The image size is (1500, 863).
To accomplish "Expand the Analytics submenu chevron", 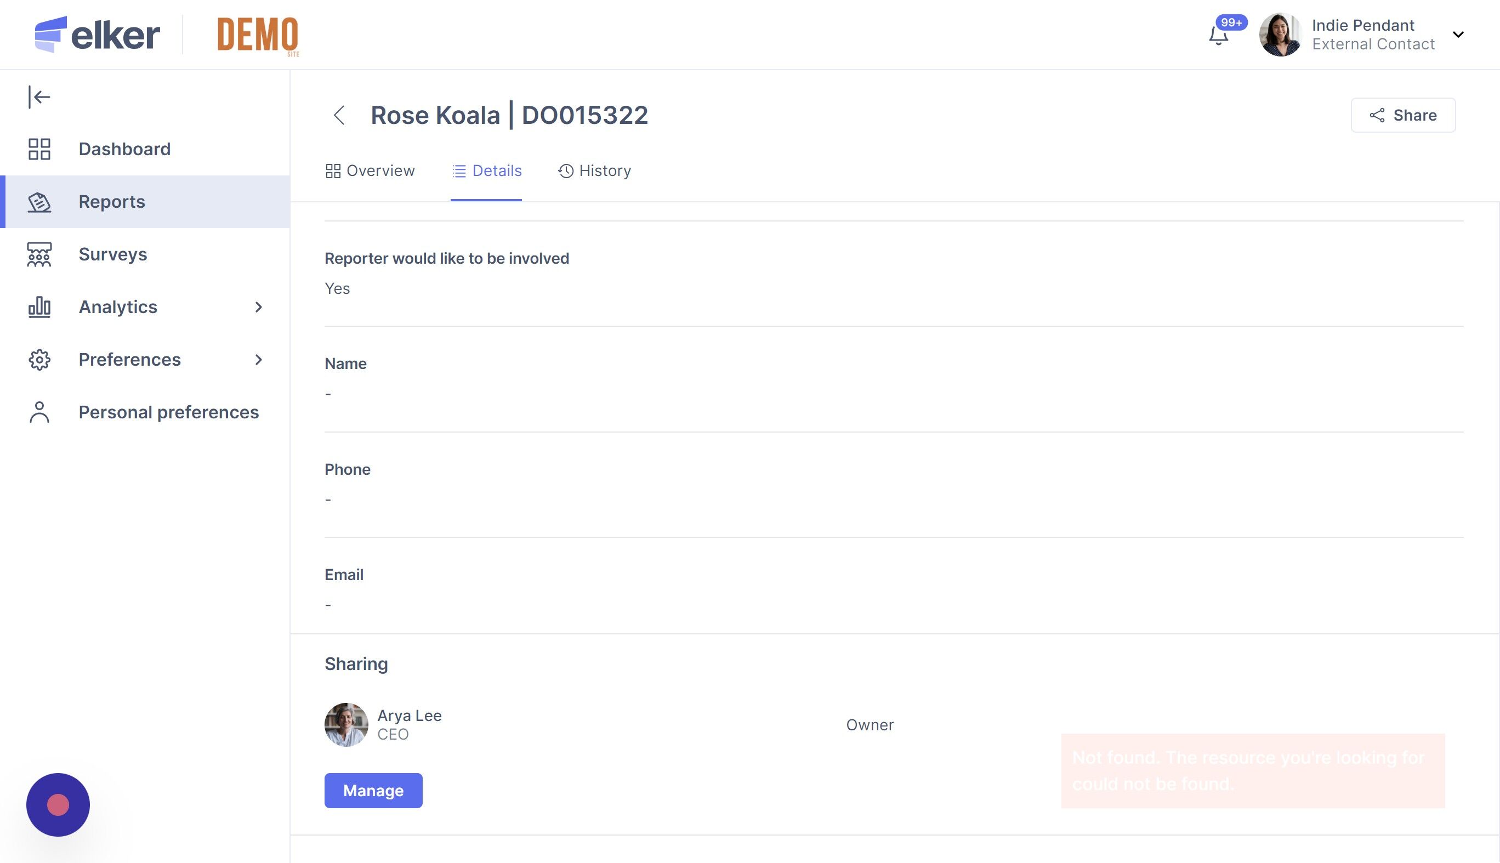I will click(258, 307).
